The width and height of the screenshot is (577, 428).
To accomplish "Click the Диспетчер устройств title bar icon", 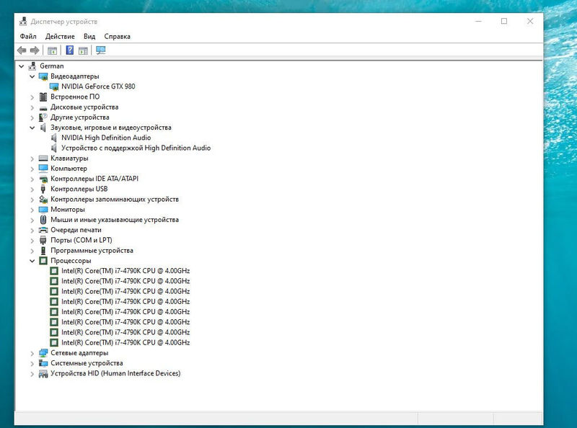I will tap(23, 22).
